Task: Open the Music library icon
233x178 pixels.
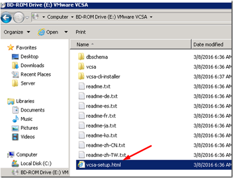Action: 15,119
